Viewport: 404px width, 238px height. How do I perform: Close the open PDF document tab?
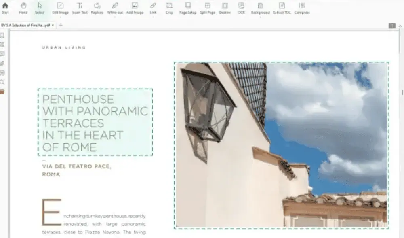[x=53, y=25]
